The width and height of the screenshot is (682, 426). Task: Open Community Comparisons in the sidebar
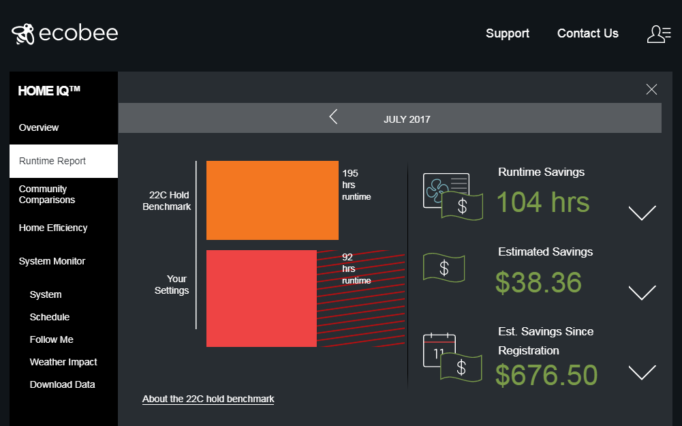coord(47,194)
